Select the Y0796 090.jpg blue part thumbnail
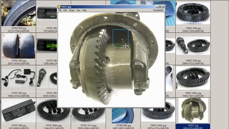 pyautogui.click(x=123, y=115)
